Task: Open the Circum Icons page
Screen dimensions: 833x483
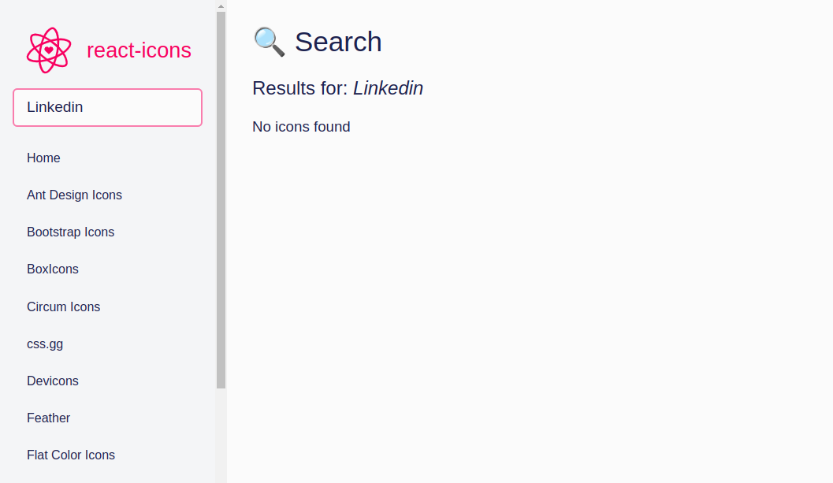Action: coord(63,307)
